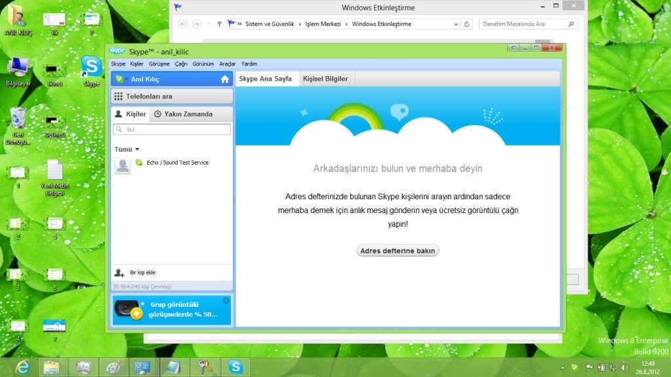Open the Yakın Zamanda recent tab

tap(183, 114)
